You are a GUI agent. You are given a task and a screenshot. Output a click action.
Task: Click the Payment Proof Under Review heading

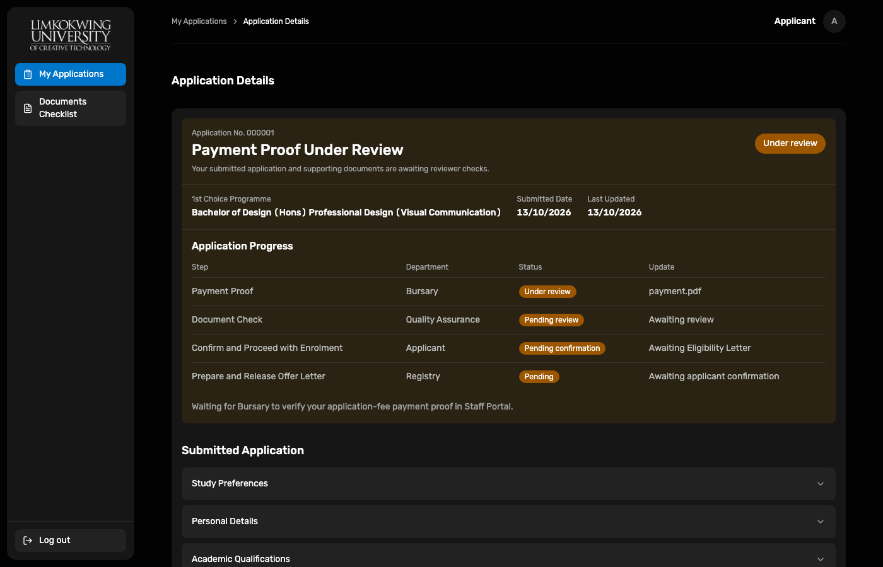[298, 150]
